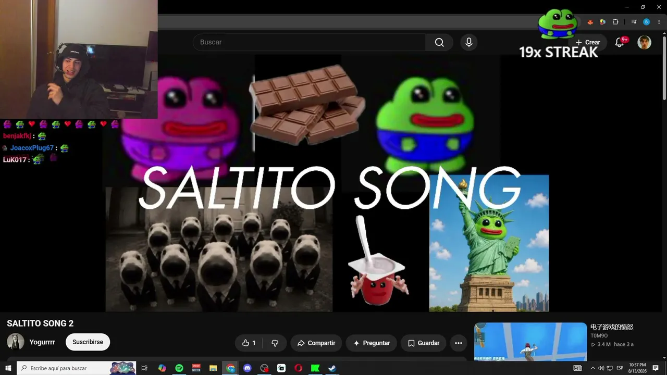Screen dimensions: 667x375
Task: Open the Yogurrrr channel avatar
Action: (16, 342)
